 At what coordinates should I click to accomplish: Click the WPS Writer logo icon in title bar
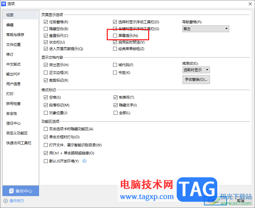(x=3, y=4)
